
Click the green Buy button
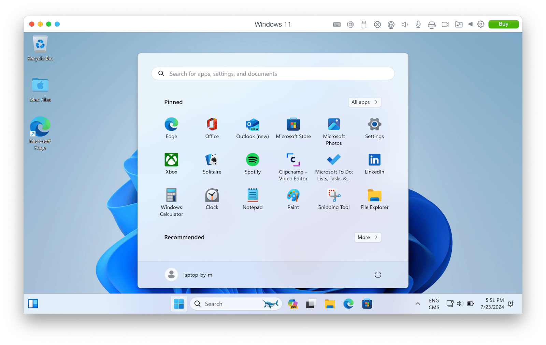coord(503,24)
